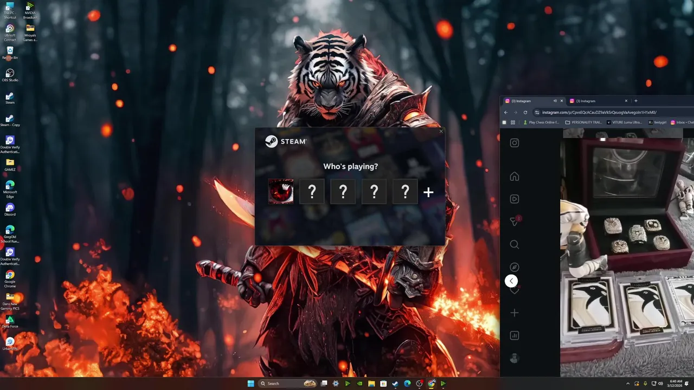Reload the Instagram page
694x390 pixels.
525,112
